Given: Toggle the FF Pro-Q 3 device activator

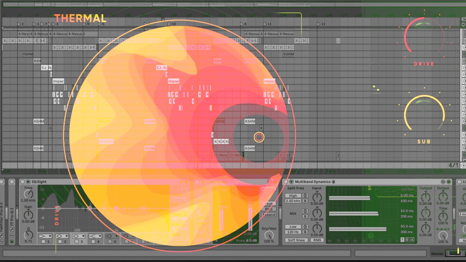Looking at the screenshot, I should coord(12,182).
